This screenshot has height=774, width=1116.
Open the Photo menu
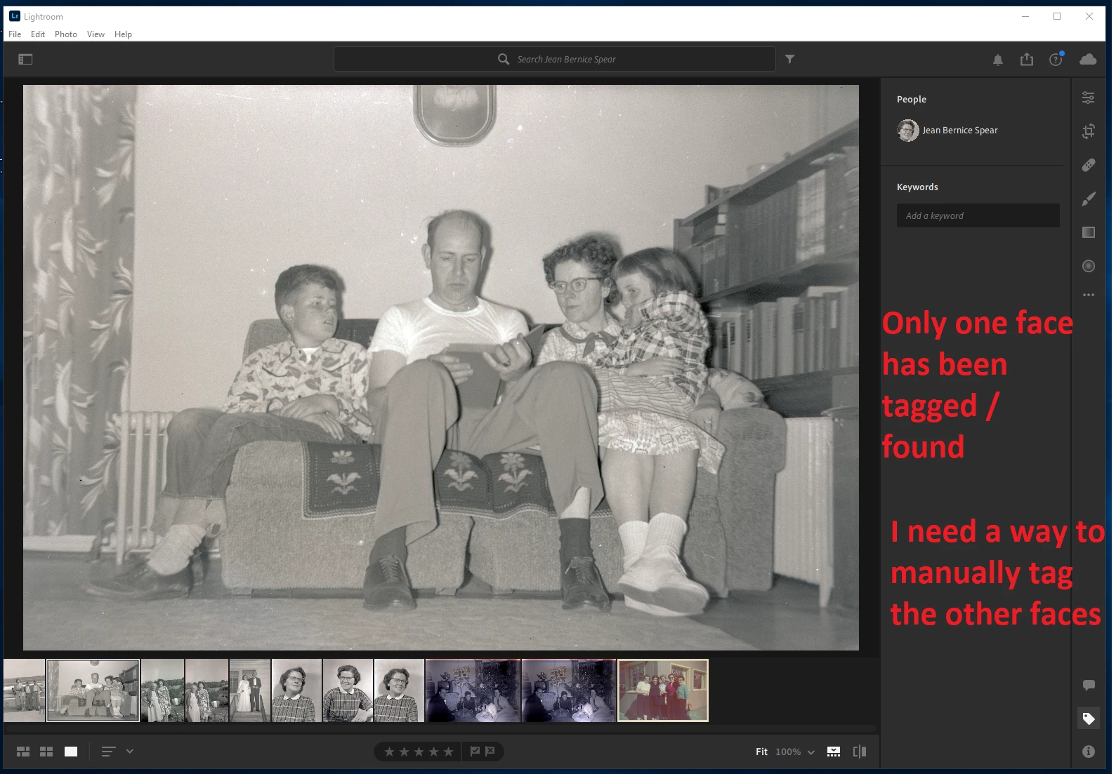(x=66, y=34)
